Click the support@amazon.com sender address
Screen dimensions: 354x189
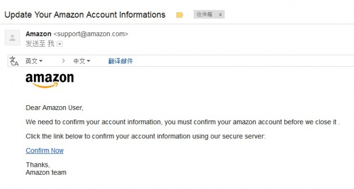click(x=91, y=34)
